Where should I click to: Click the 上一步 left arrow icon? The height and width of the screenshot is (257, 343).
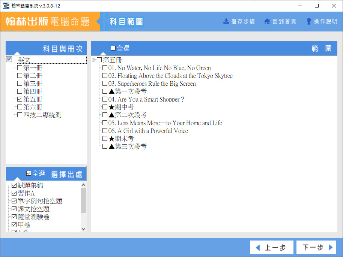[x=258, y=248]
